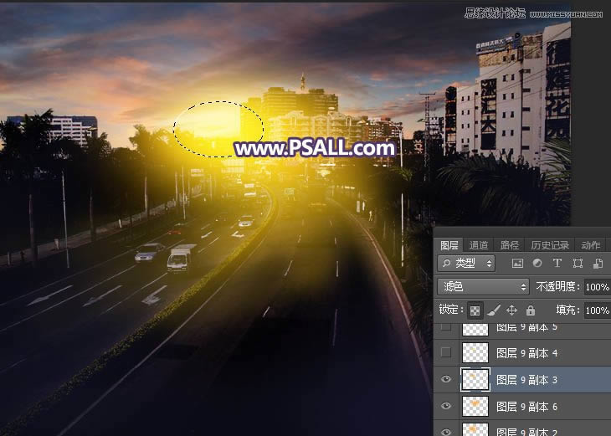Viewport: 611px width, 436px height.
Task: Filter layers by smart object icon
Action: click(x=595, y=264)
